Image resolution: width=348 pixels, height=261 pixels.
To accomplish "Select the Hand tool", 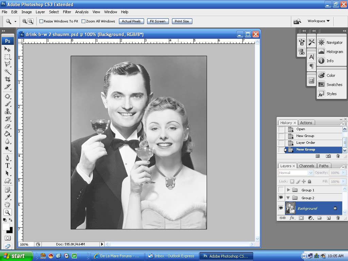I will coord(7,205).
